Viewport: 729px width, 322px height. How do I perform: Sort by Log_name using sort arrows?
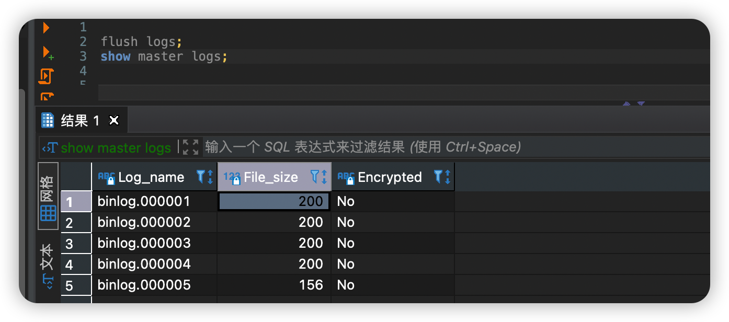[210, 177]
